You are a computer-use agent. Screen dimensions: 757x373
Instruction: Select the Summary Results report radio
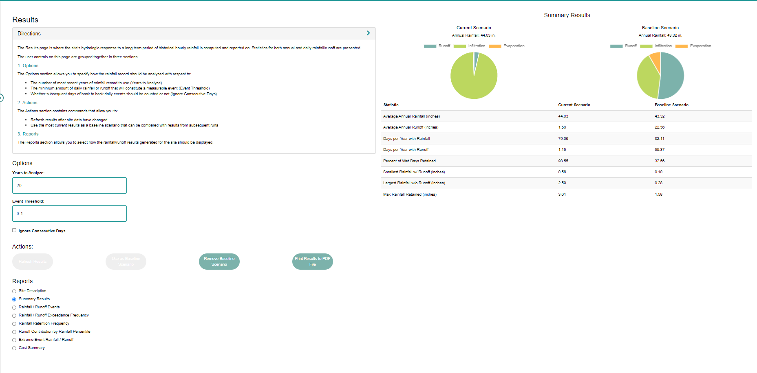[14, 299]
